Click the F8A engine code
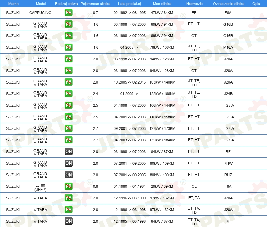Image resolution: width=267 pixels, height=227 pixels. [228, 186]
